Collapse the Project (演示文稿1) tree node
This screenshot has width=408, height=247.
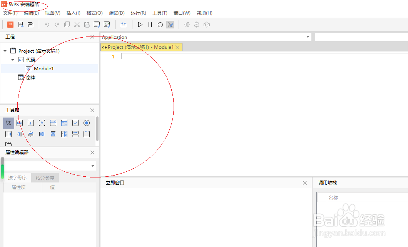pos(5,51)
